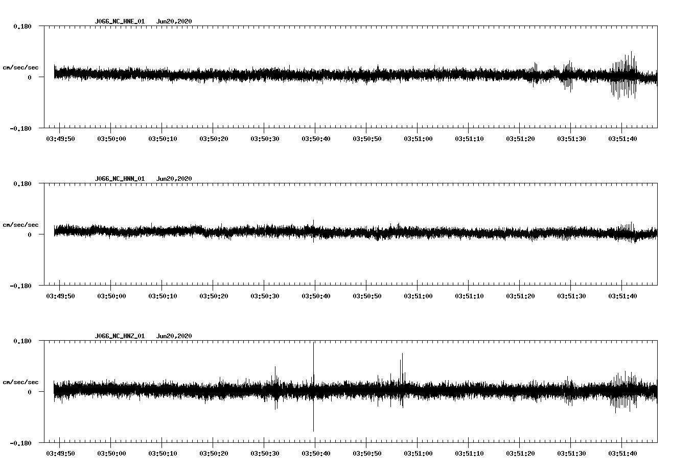This screenshot has height=472, width=694.
Task: Click 03:50:10 time label under HNN plot
Action: [x=163, y=296]
